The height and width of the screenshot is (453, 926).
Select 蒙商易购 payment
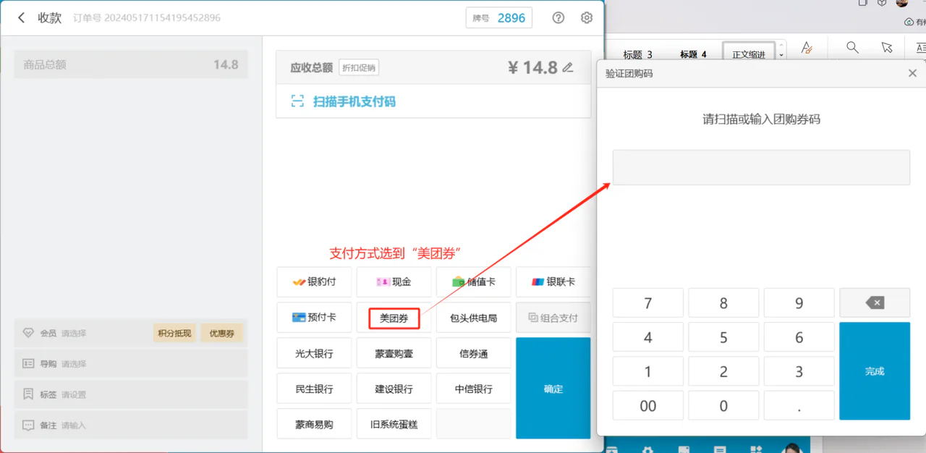(314, 424)
